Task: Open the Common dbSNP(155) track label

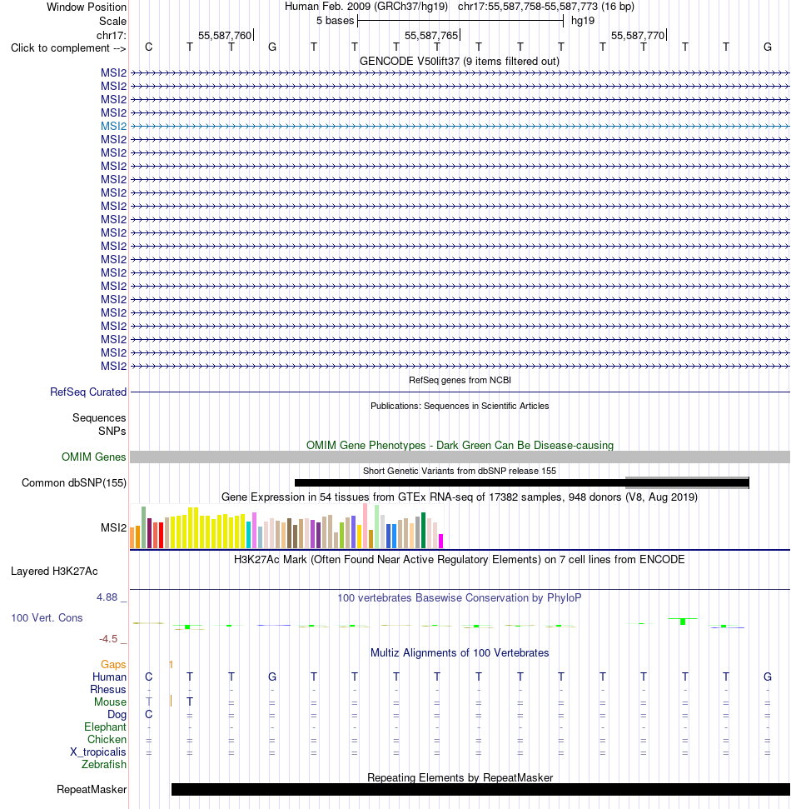Action: pyautogui.click(x=74, y=482)
